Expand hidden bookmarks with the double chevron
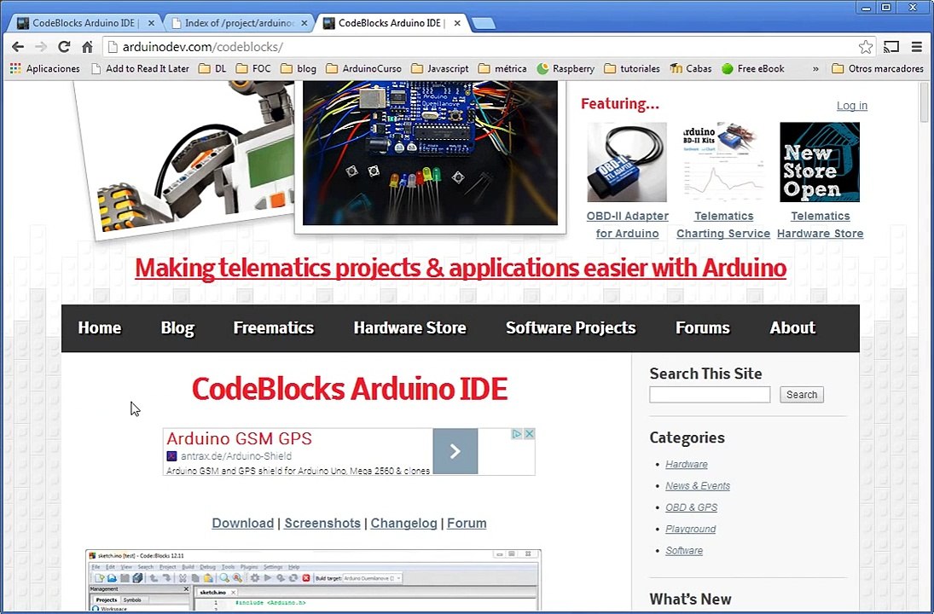This screenshot has height=614, width=934. tap(815, 68)
